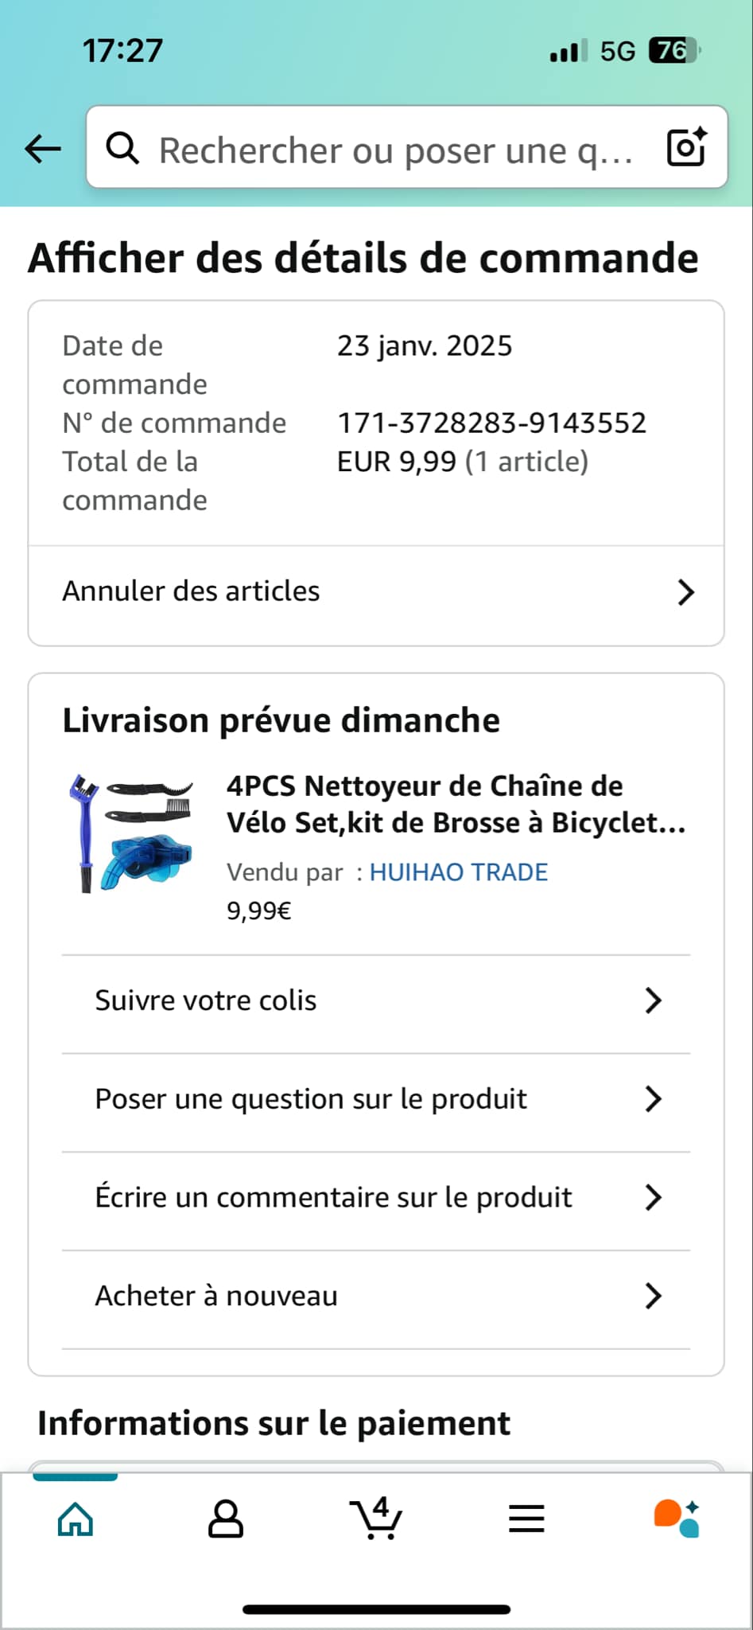Open the 4PCS Nettoyeur de Chaîne product title
The width and height of the screenshot is (753, 1630).
pyautogui.click(x=456, y=804)
